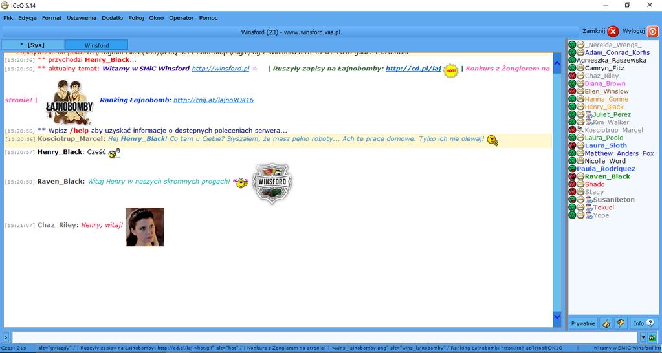
Task: Open the Info question mark button
Action: coord(644,323)
